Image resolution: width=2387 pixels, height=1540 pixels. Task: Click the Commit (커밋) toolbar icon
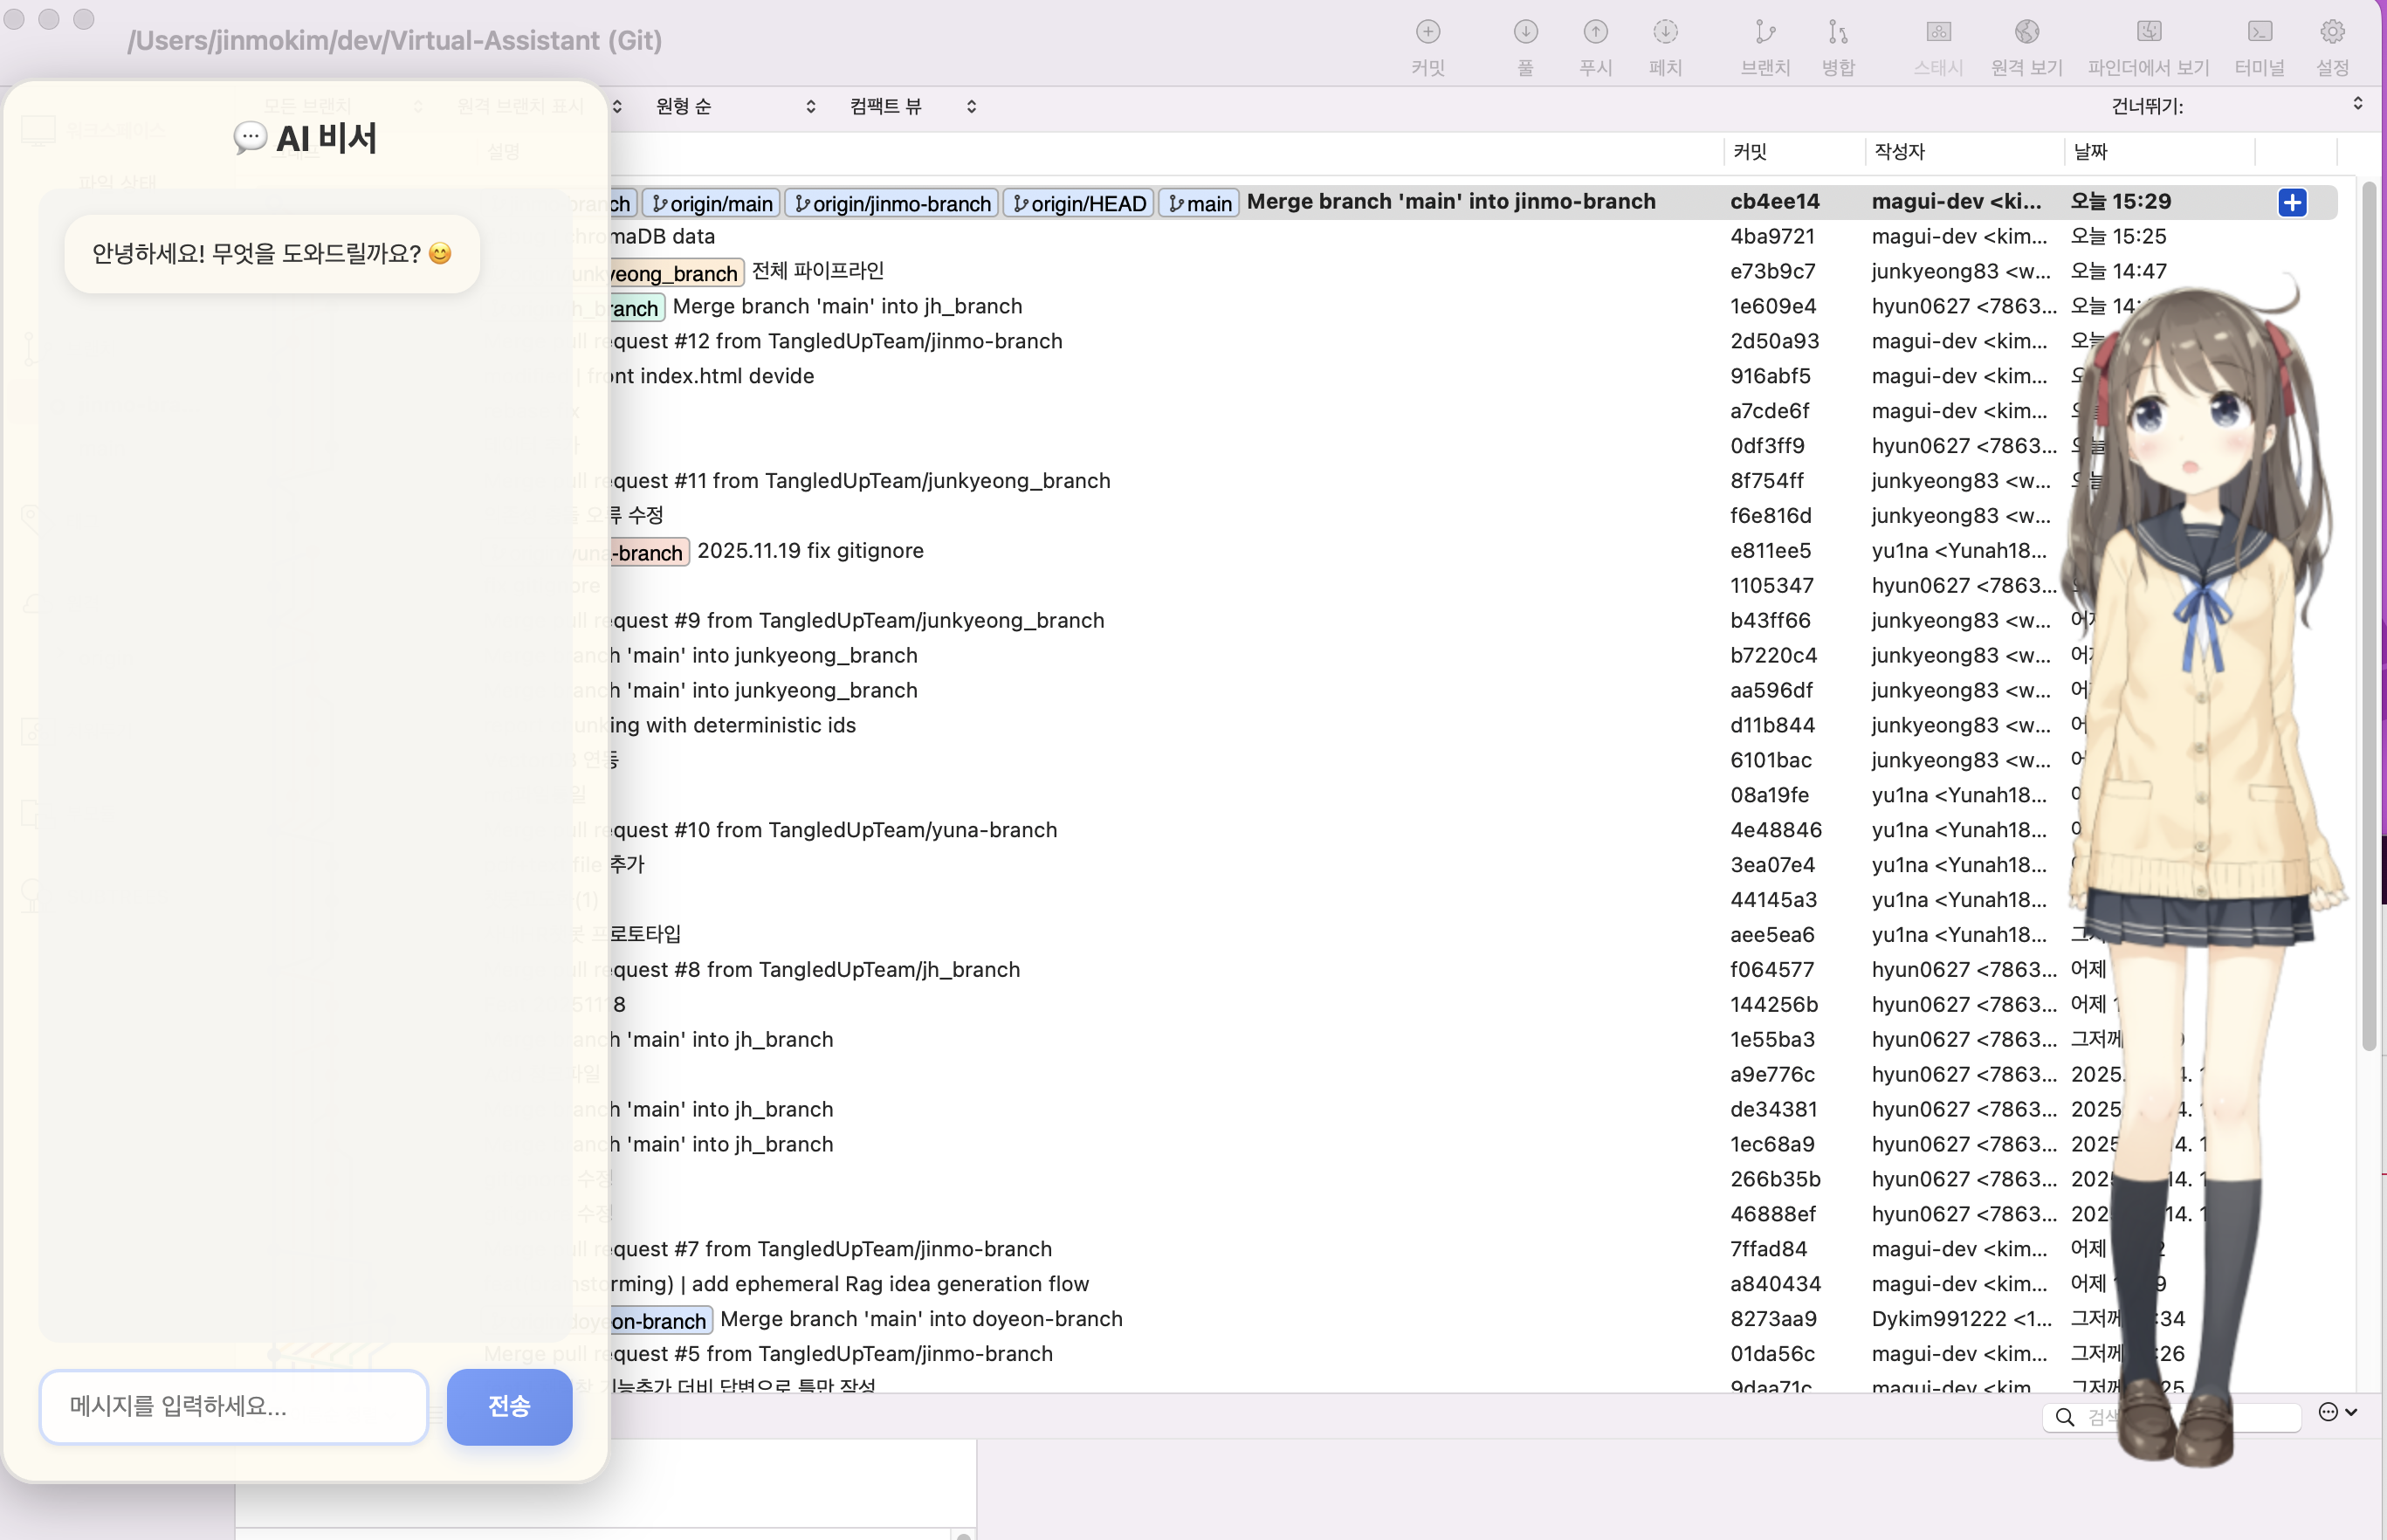1428,33
